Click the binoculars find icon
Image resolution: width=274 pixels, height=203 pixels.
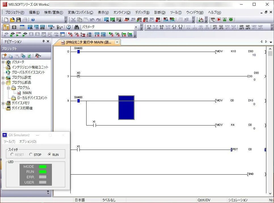[x=77, y=27]
